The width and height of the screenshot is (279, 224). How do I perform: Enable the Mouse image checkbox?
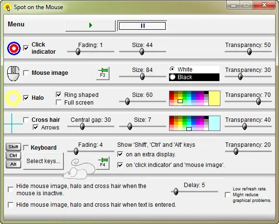coord(26,73)
